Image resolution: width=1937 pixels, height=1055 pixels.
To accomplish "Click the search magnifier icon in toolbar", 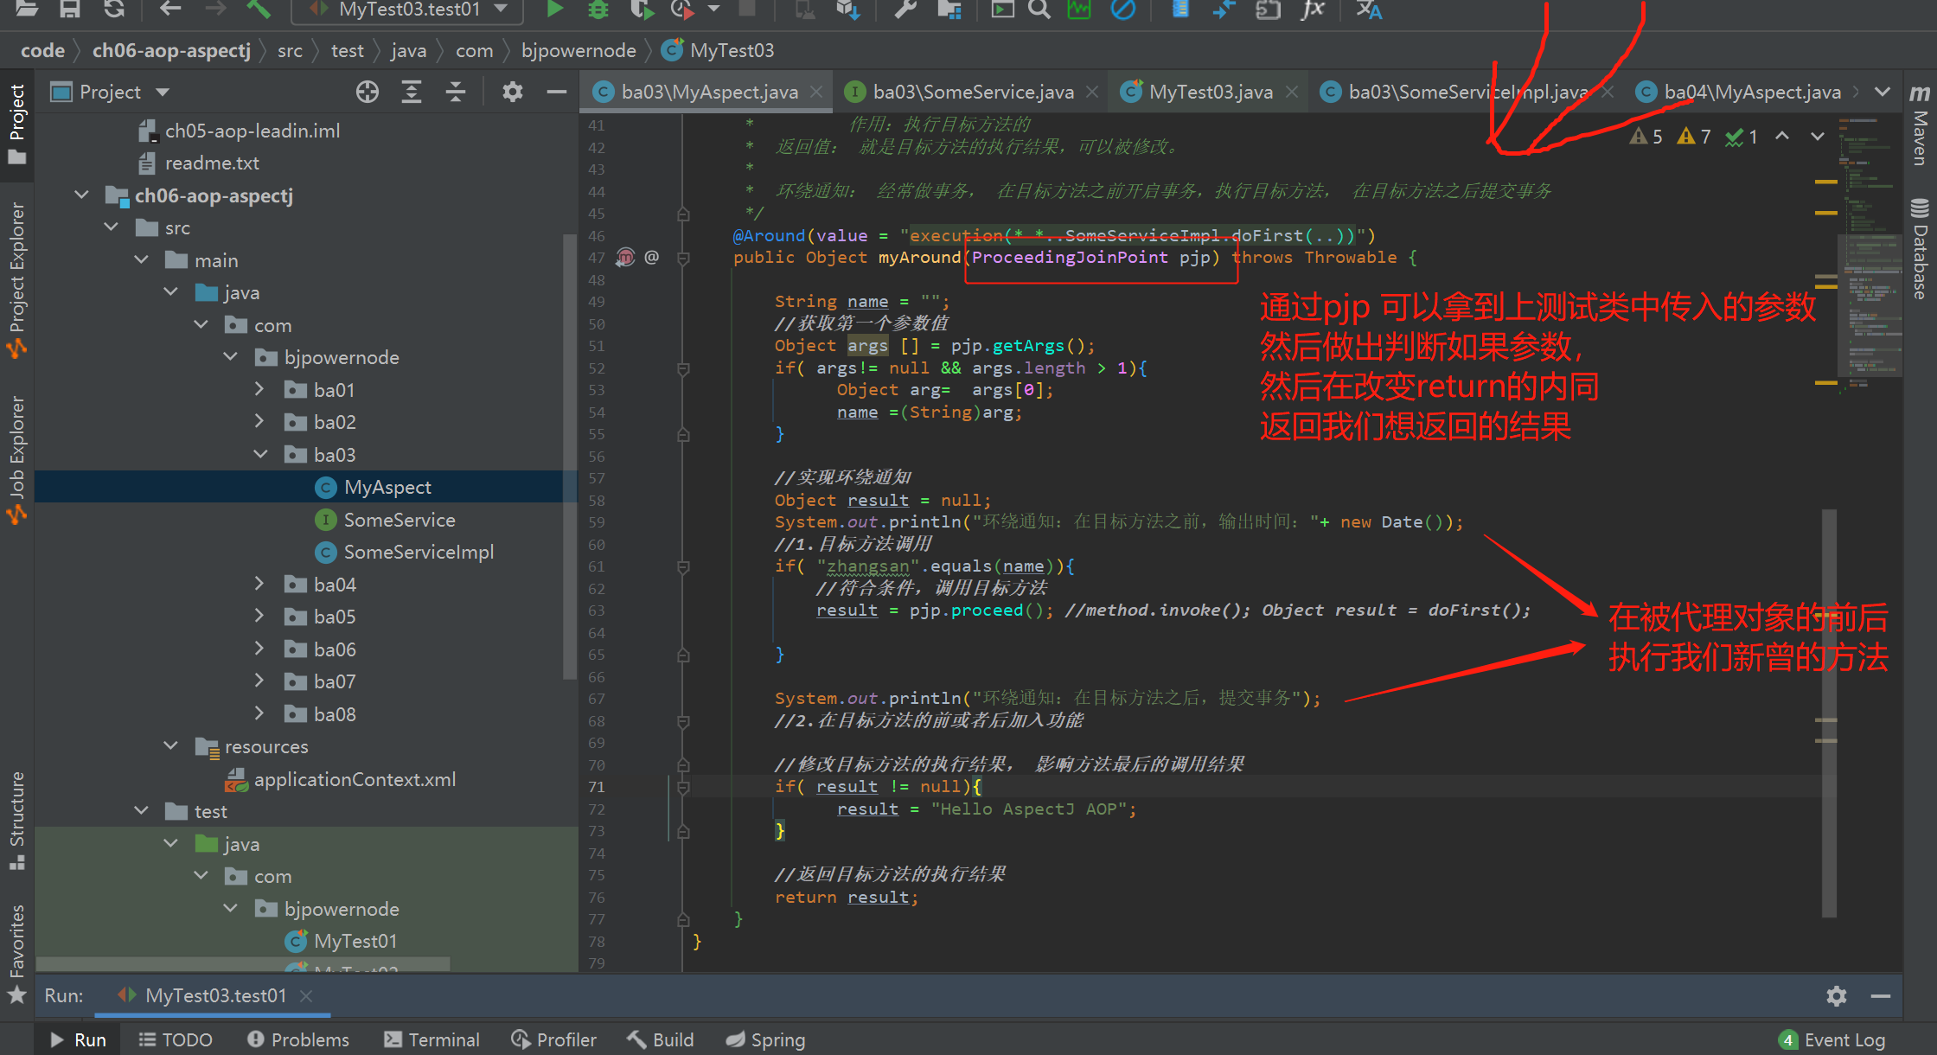I will pos(1039,9).
